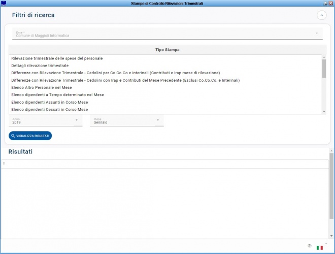Click the Italian flag language icon
This screenshot has width=335, height=254.
[320, 248]
